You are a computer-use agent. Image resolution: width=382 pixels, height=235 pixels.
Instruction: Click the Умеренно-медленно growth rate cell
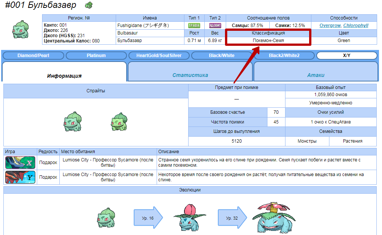331,103
